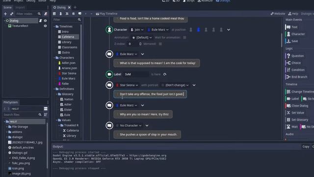Add a new scene tab
The image size is (314, 177).
(x=75, y=7)
